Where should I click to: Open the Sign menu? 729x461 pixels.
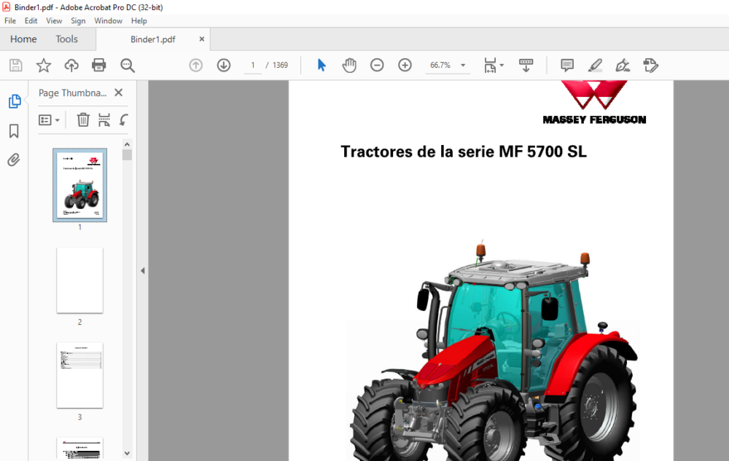pos(78,21)
